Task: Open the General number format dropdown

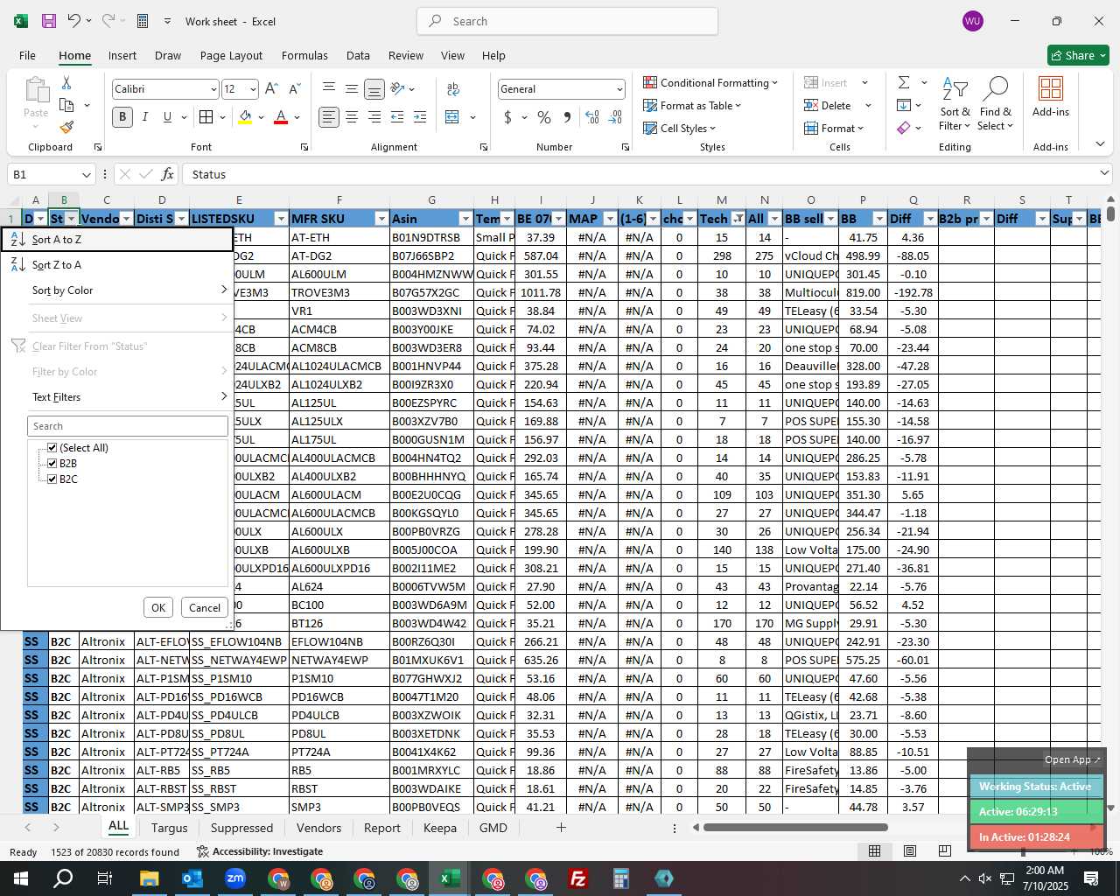Action: pyautogui.click(x=619, y=89)
